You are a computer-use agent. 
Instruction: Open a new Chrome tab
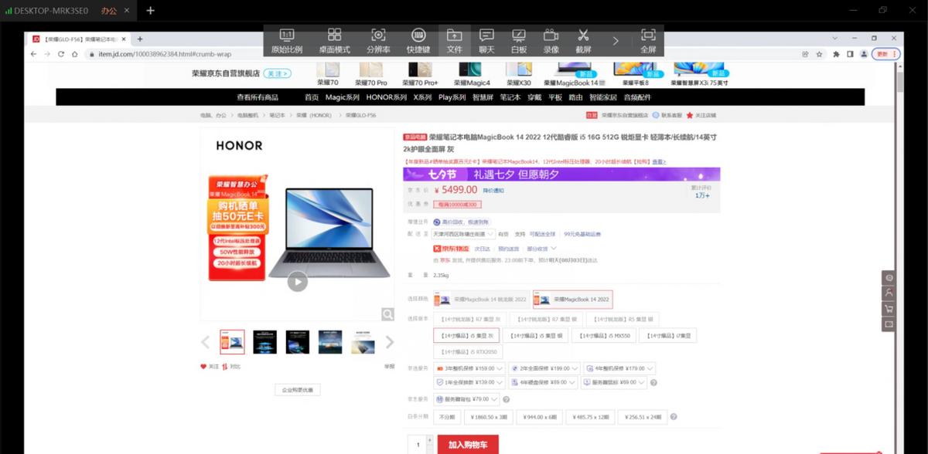pyautogui.click(x=140, y=39)
